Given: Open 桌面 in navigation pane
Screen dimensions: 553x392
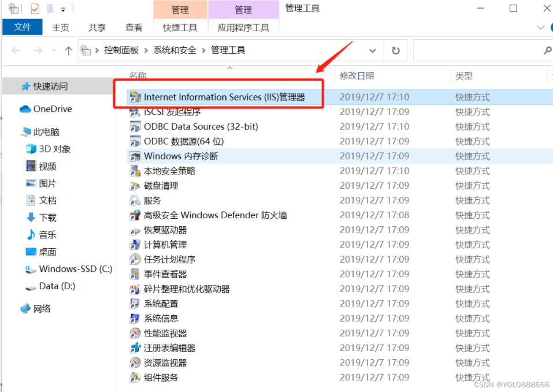Looking at the screenshot, I should pyautogui.click(x=47, y=252).
